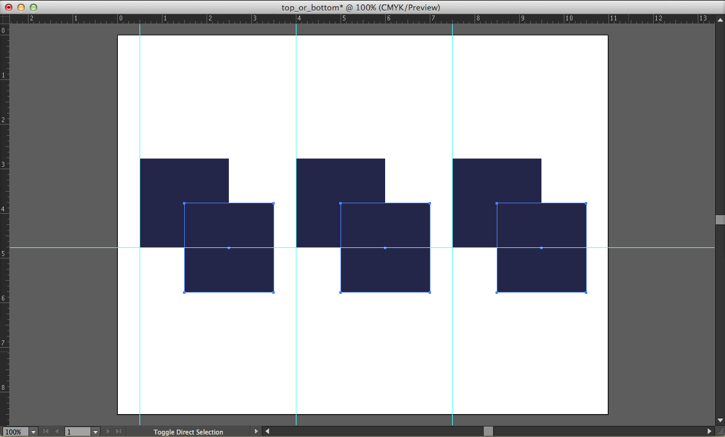Image resolution: width=725 pixels, height=437 pixels.
Task: Open the zoom level dropdown arrow
Action: pos(33,432)
